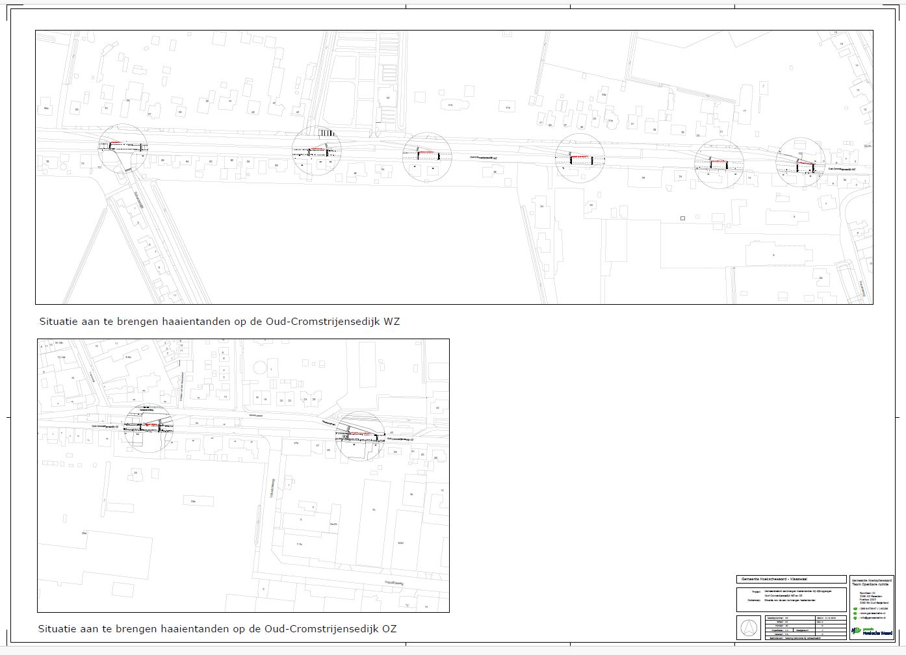Click the rightmost circled detail on the WZ map
This screenshot has height=655, width=906.
point(801,163)
